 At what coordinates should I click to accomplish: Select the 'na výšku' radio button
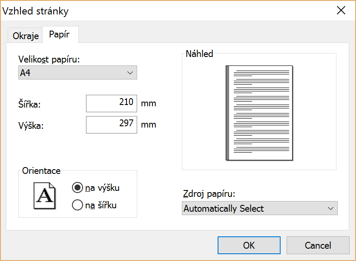coord(78,187)
